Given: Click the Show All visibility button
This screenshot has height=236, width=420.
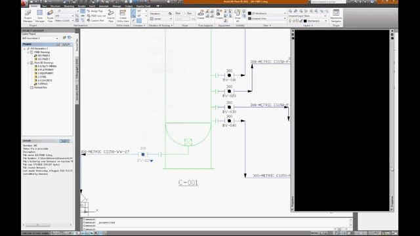Looking at the screenshot, I should click(x=238, y=16).
